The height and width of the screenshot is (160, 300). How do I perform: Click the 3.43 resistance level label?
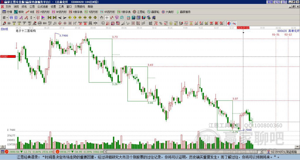[150, 65]
